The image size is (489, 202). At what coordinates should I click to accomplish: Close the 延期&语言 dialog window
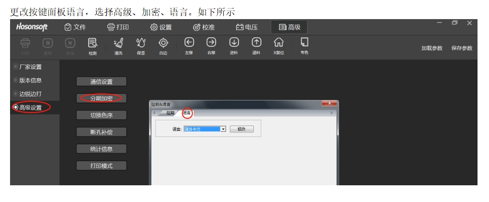point(329,103)
